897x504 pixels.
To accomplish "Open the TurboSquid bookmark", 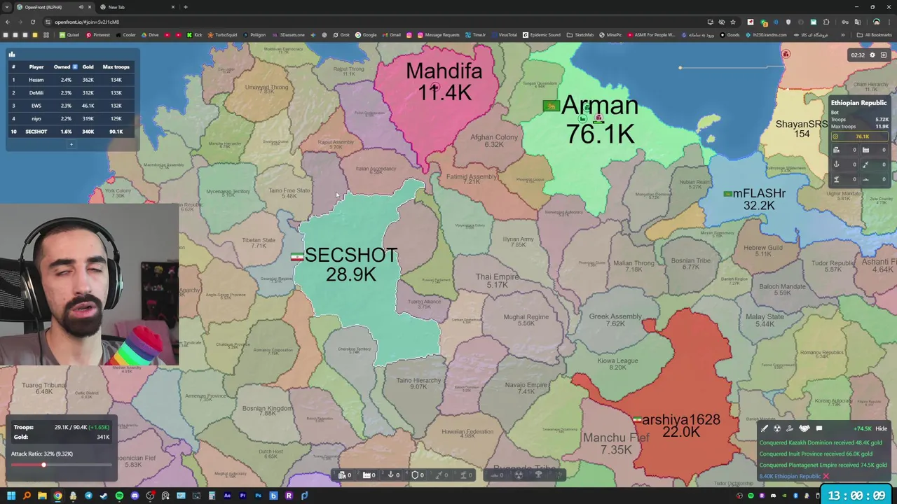I will tap(222, 35).
